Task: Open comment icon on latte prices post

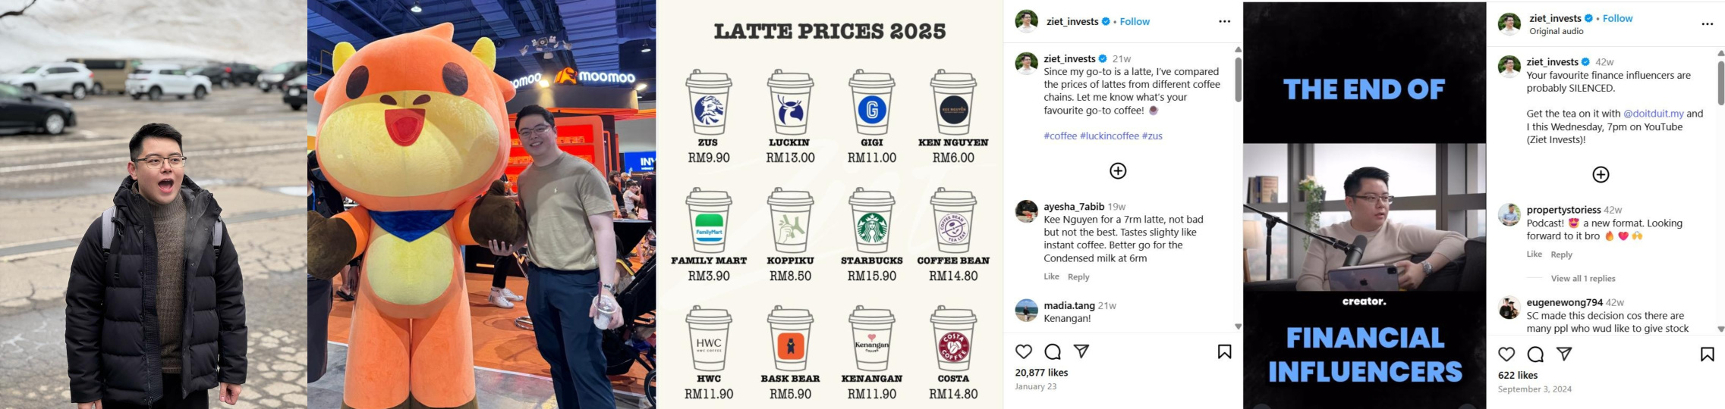Action: 1053,351
